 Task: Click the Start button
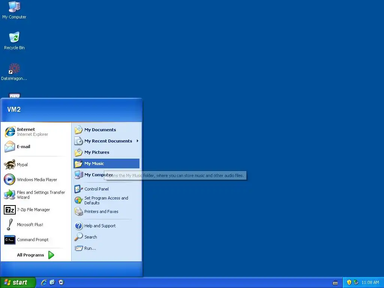18,282
